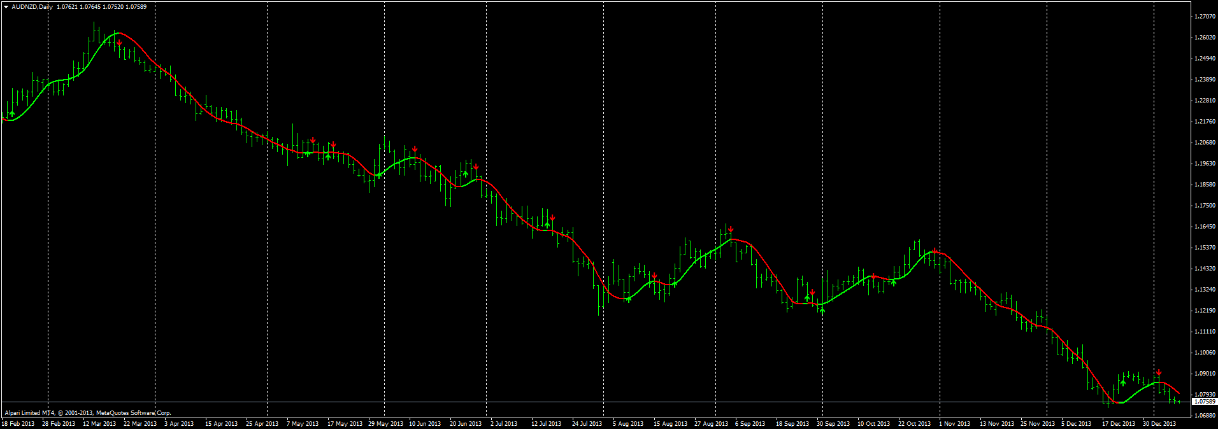Image resolution: width=1218 pixels, height=429 pixels.
Task: Click the 18 Sep 2013 date label
Action: tap(792, 424)
